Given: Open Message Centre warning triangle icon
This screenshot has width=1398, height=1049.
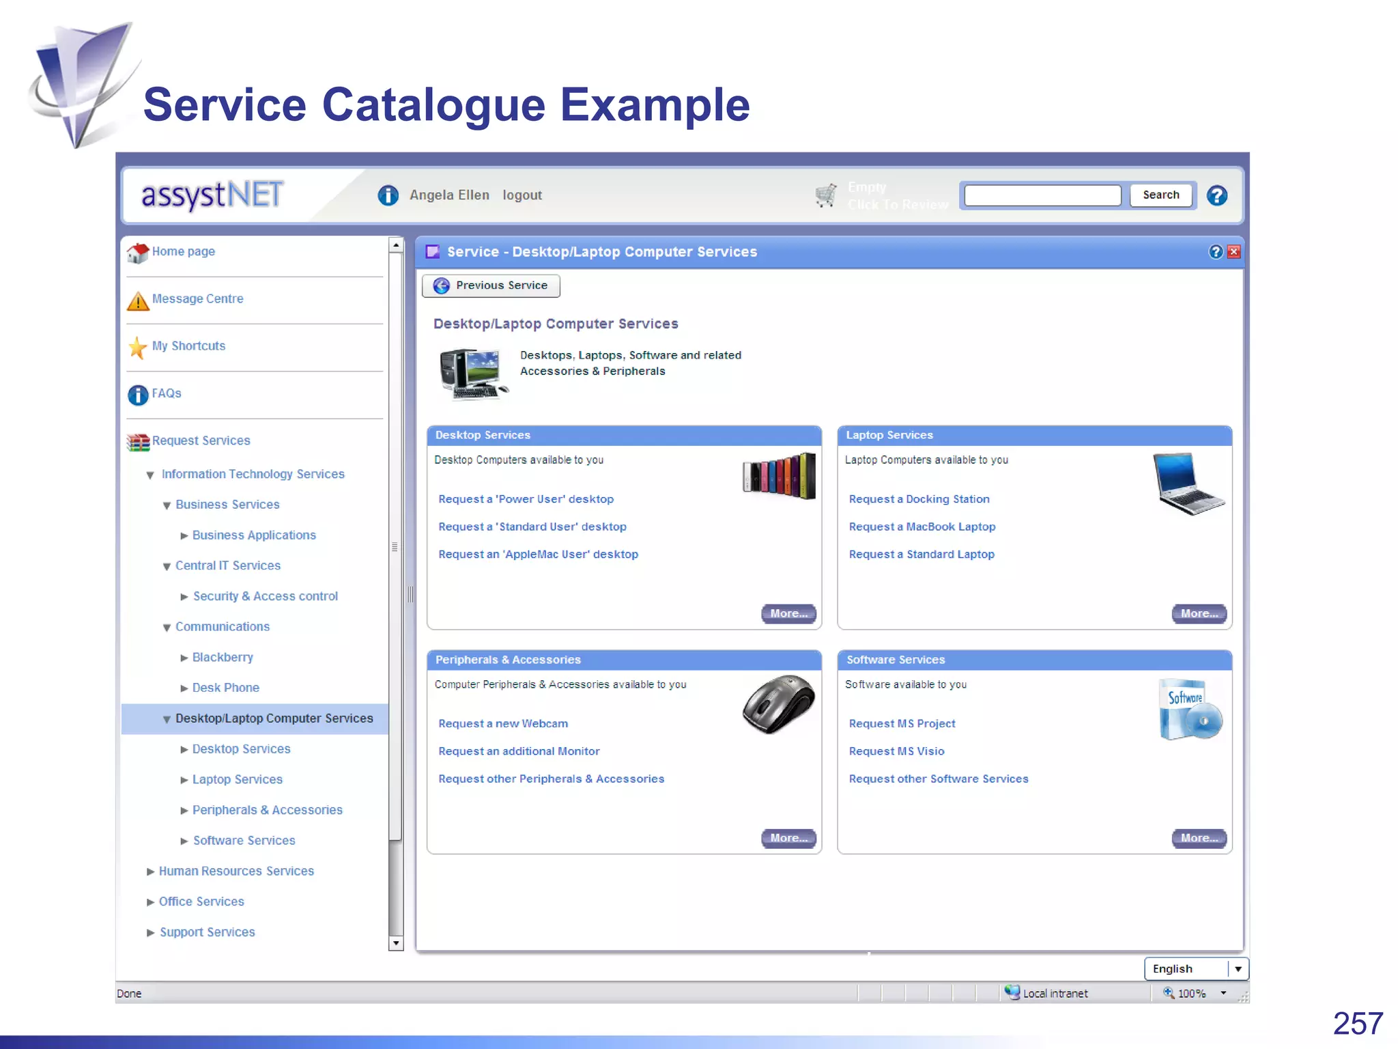Looking at the screenshot, I should (x=138, y=300).
